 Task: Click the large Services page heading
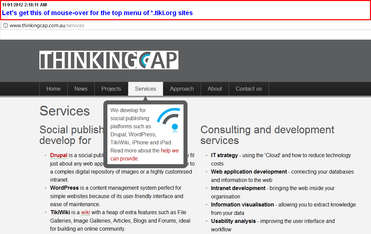click(x=65, y=111)
